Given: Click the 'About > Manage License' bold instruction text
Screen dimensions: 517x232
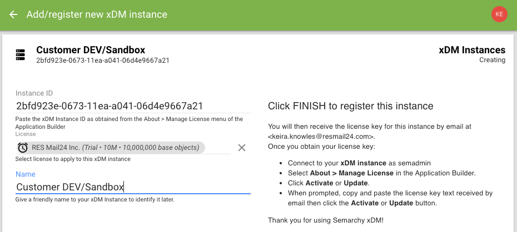Looking at the screenshot, I should [x=352, y=173].
